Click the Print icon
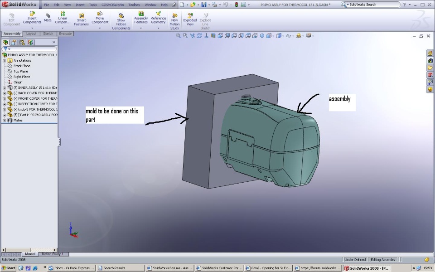This screenshot has width=435, height=272. [214, 5]
